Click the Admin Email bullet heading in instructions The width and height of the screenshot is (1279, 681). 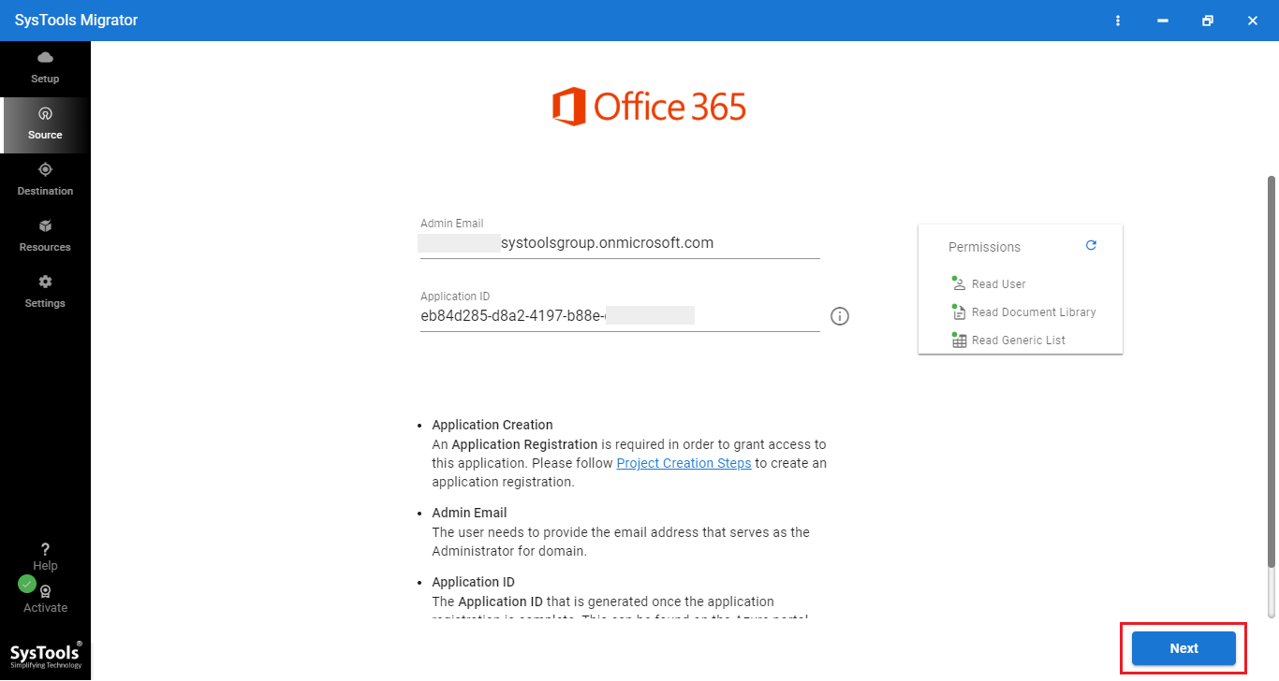click(x=469, y=513)
